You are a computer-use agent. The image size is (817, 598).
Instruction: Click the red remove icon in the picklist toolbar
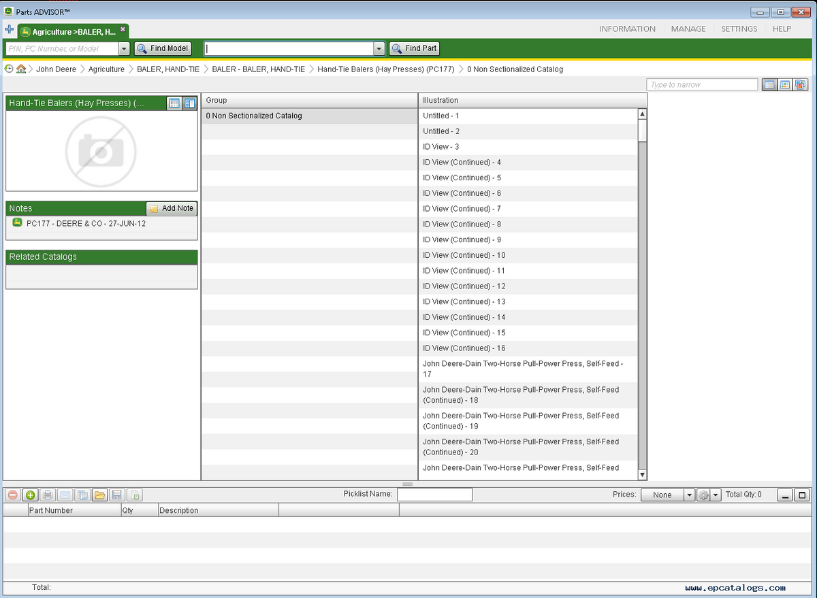[13, 495]
